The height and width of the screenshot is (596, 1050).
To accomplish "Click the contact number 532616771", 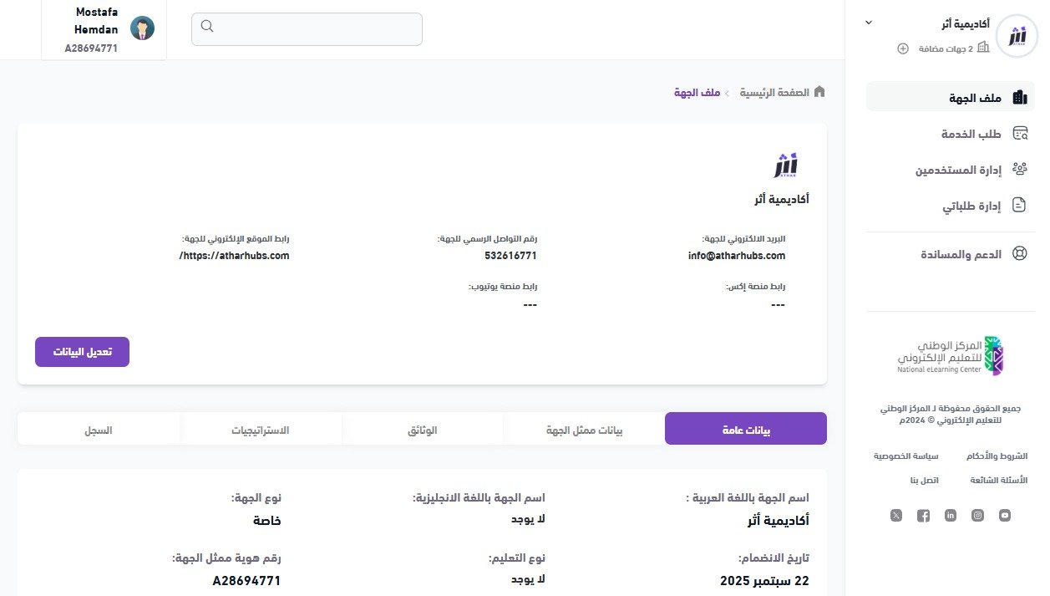I will click(x=510, y=256).
